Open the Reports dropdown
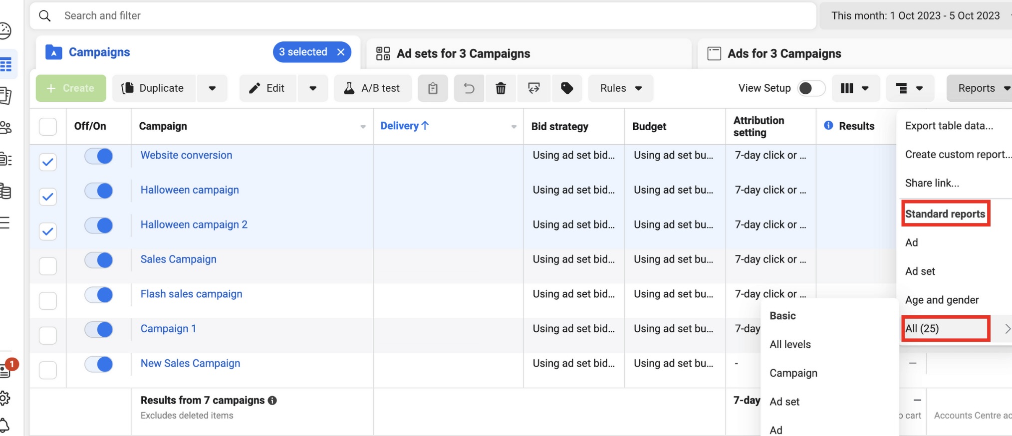The width and height of the screenshot is (1012, 436). pyautogui.click(x=980, y=88)
